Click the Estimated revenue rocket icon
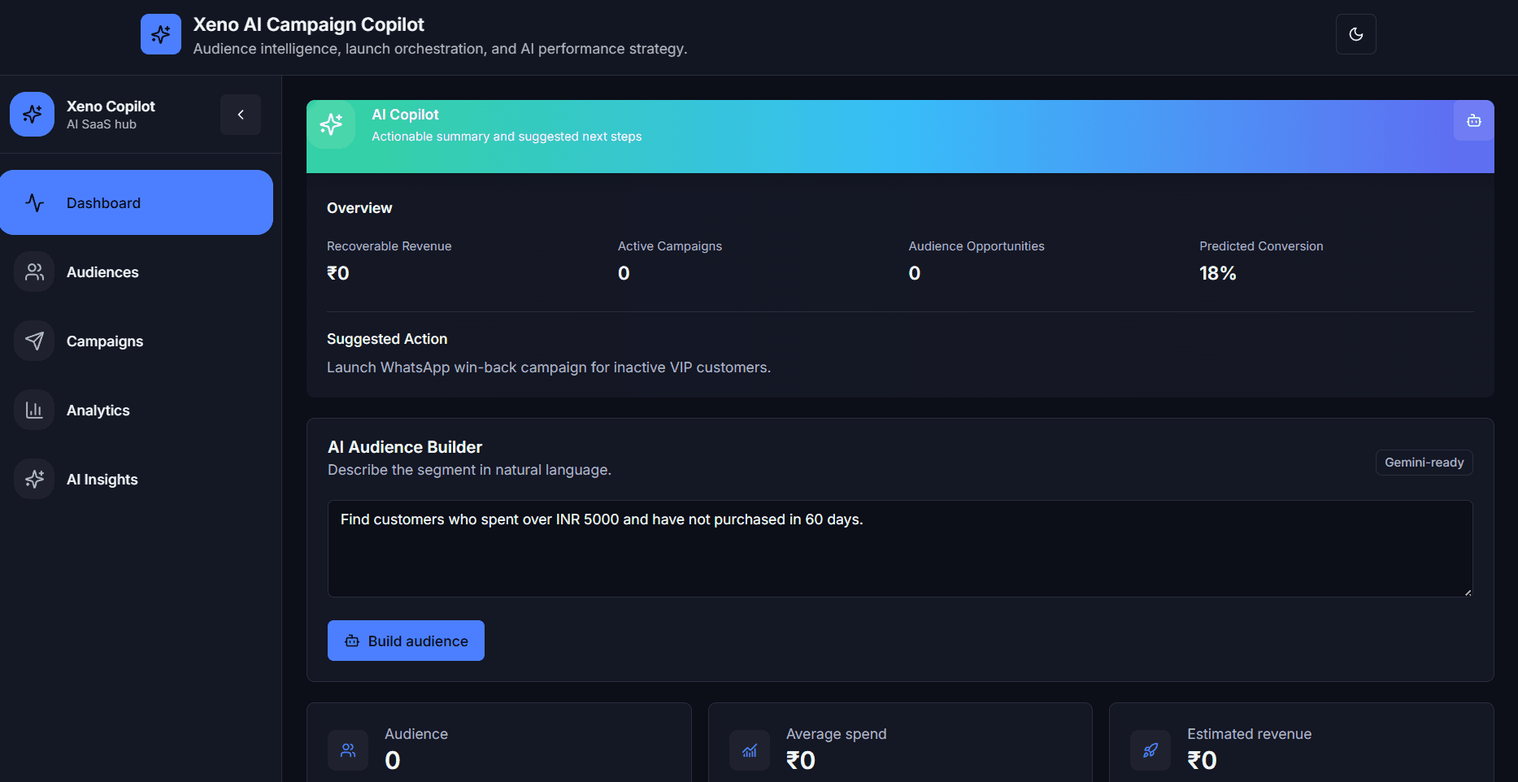The height and width of the screenshot is (782, 1518). click(1150, 750)
